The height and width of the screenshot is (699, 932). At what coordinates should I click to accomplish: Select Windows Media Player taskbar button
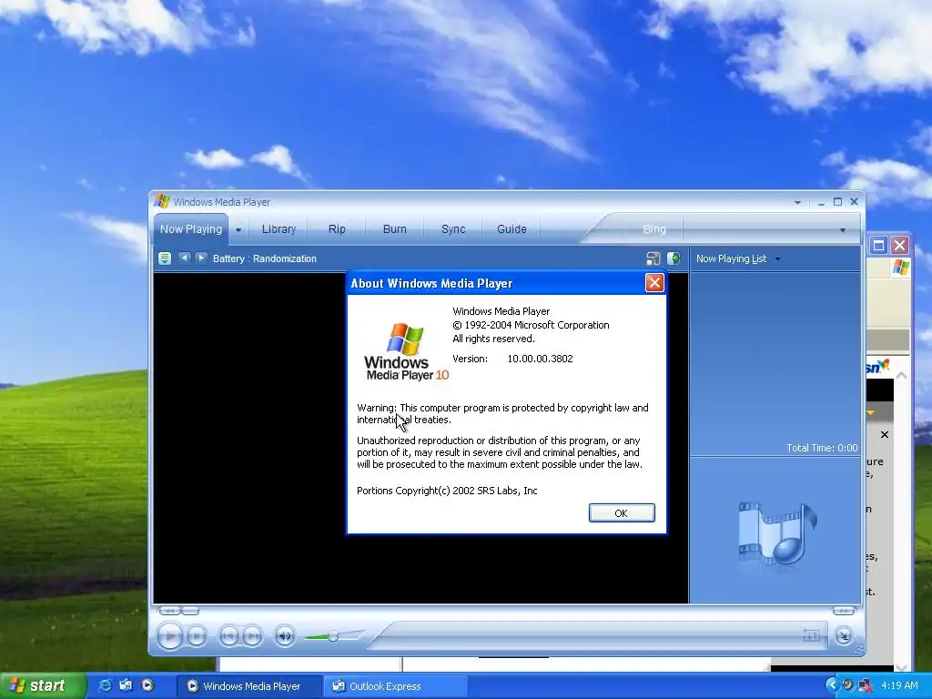pyautogui.click(x=249, y=686)
